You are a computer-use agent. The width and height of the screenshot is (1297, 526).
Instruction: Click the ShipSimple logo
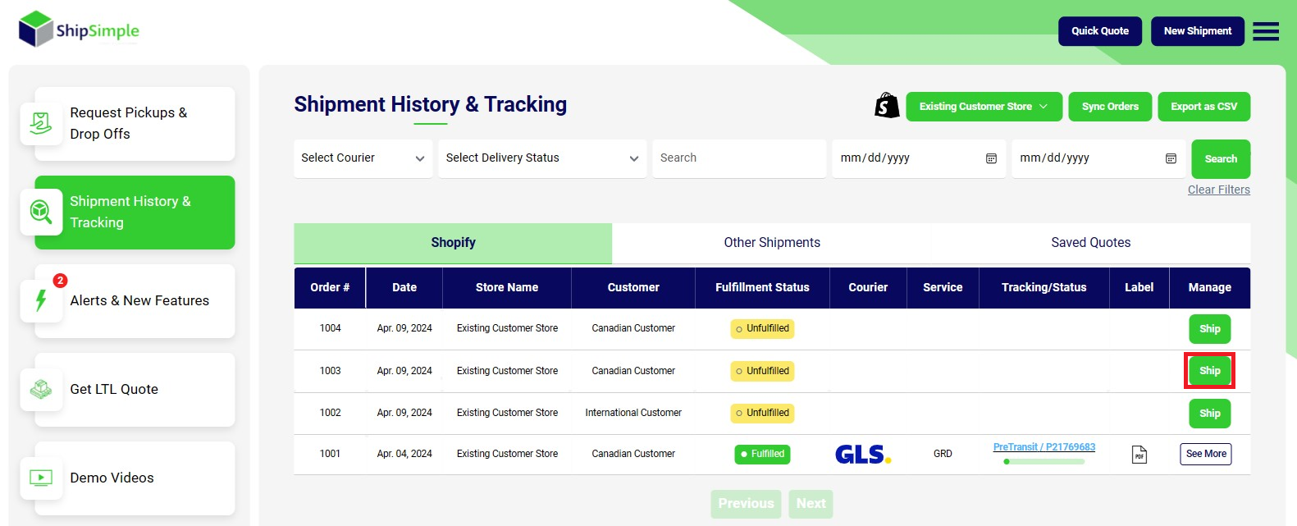pos(79,30)
